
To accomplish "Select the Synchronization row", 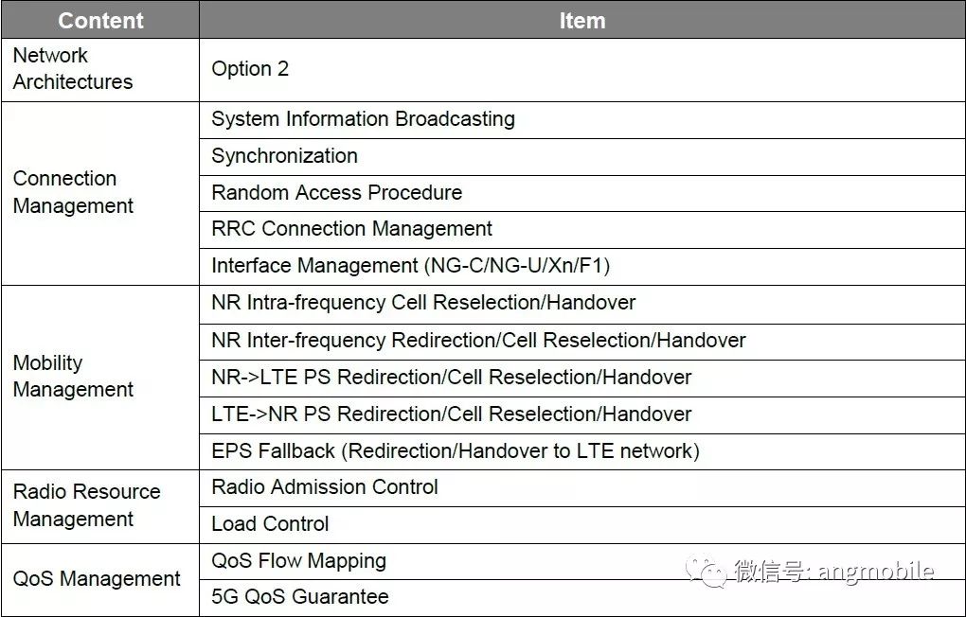I will click(582, 156).
